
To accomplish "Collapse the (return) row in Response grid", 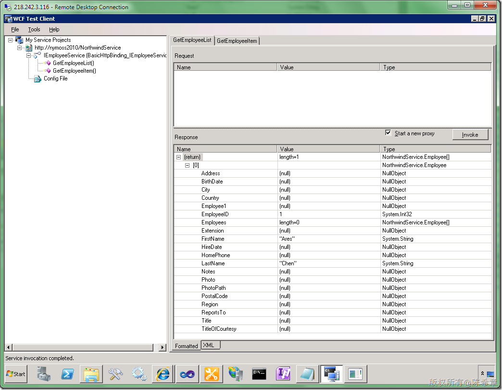I will pyautogui.click(x=179, y=157).
